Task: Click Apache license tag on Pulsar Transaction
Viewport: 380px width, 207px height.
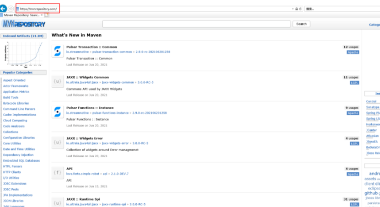Action: pyautogui.click(x=353, y=52)
